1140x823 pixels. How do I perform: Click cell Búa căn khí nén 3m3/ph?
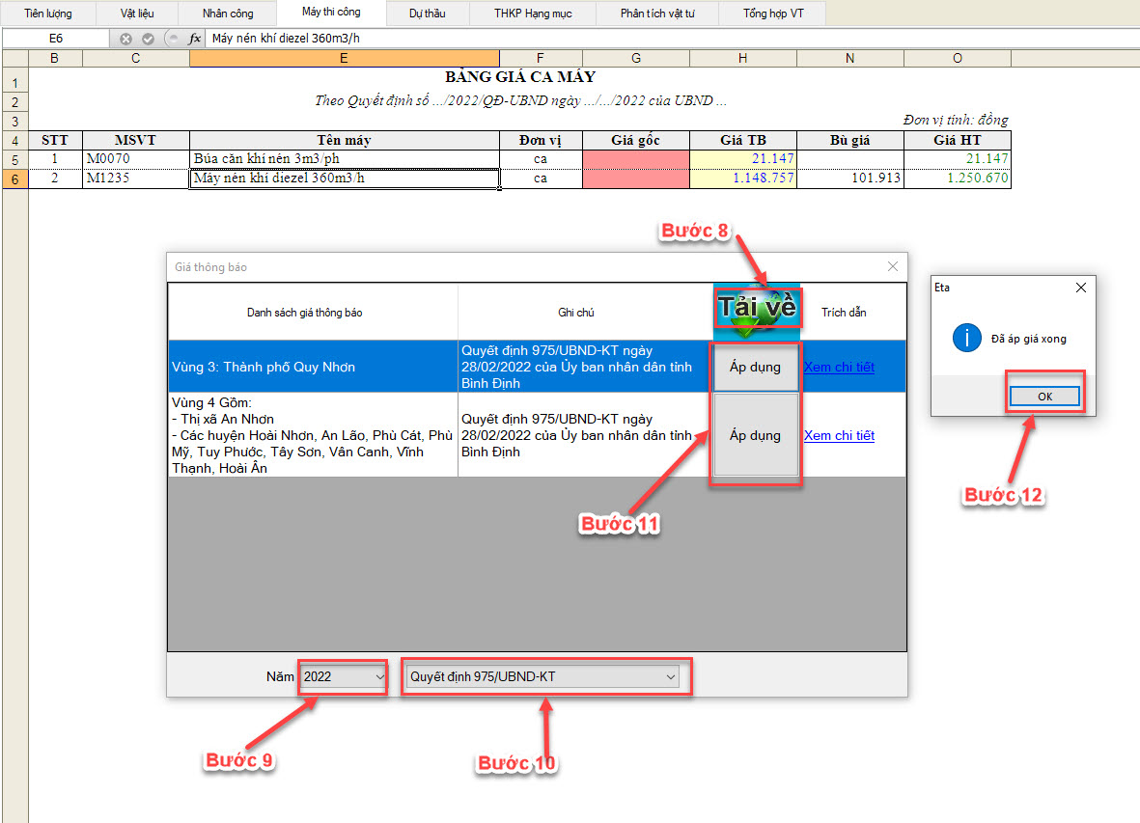(344, 159)
